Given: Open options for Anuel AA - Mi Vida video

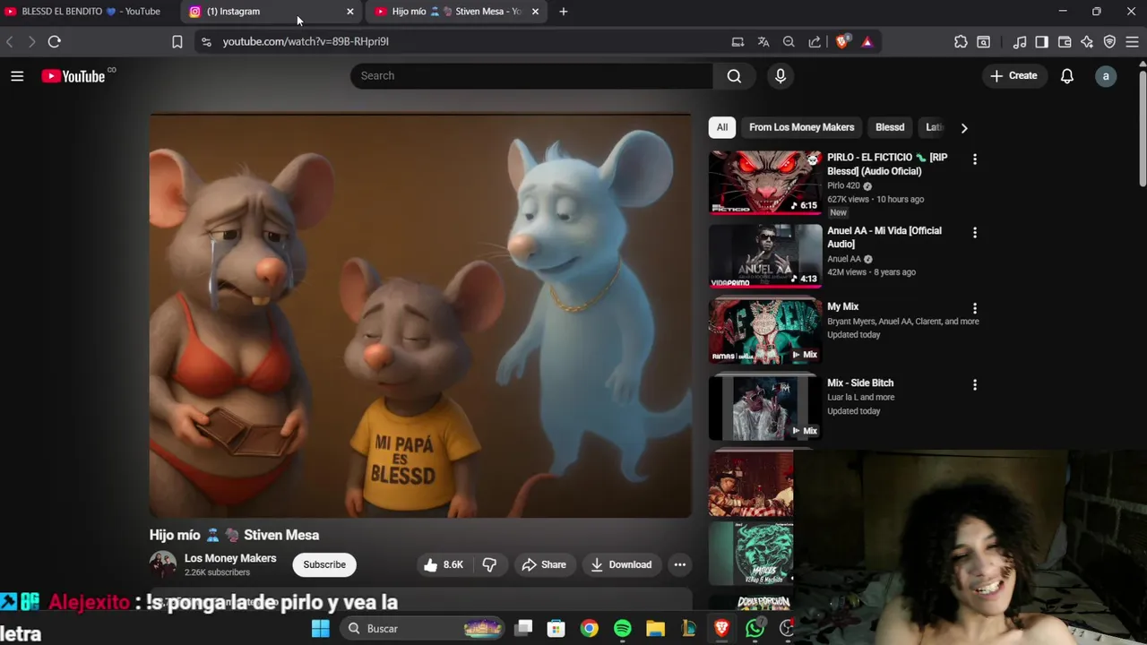Looking at the screenshot, I should coord(975,232).
